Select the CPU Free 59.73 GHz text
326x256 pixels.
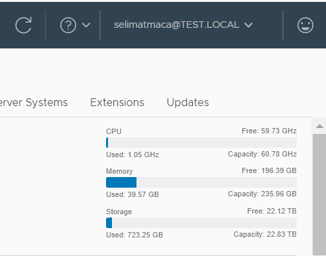pos(269,131)
